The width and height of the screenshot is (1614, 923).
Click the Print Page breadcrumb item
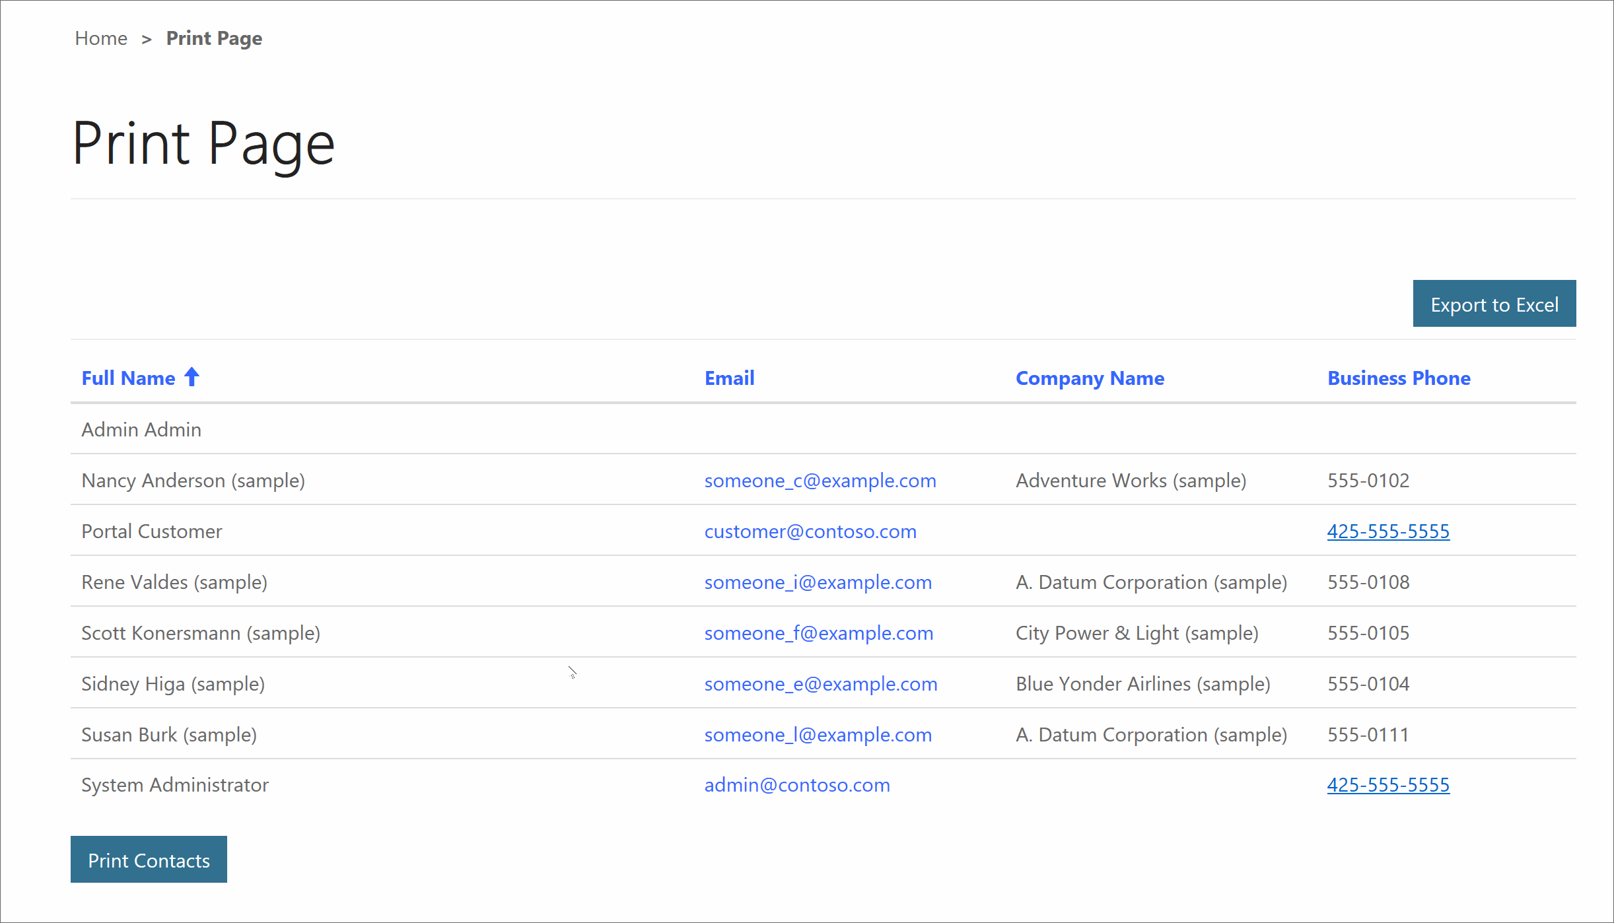(x=214, y=38)
